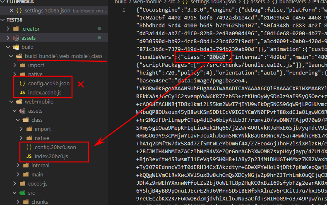Image resolution: width=327 pixels, height=205 pixels.
Task: Click the highlighted 20bc0 value in editor
Action: coord(217,57)
